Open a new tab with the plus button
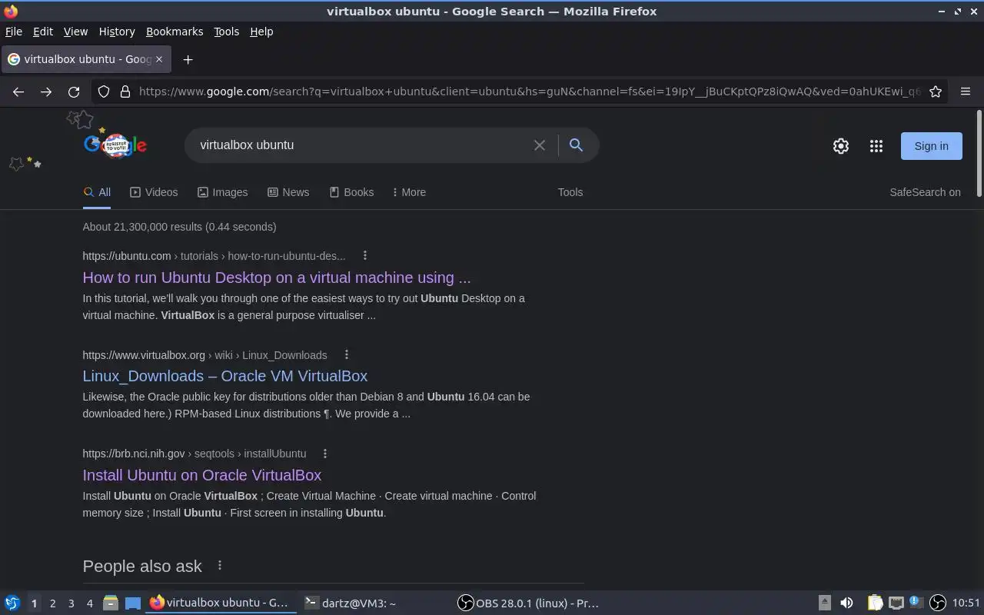This screenshot has height=615, width=984. pos(188,59)
